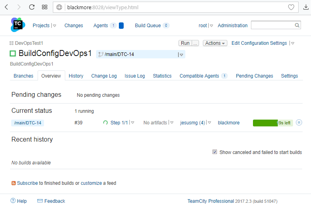This screenshot has width=311, height=210.
Task: Click the branch icon in branch selector
Action: [x=101, y=54]
